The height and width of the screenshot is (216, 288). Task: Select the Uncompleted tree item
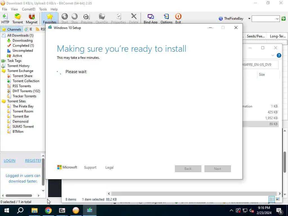coord(22,51)
